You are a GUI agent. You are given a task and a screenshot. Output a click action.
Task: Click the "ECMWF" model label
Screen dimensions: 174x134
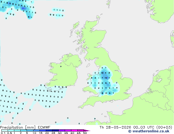tap(44, 127)
